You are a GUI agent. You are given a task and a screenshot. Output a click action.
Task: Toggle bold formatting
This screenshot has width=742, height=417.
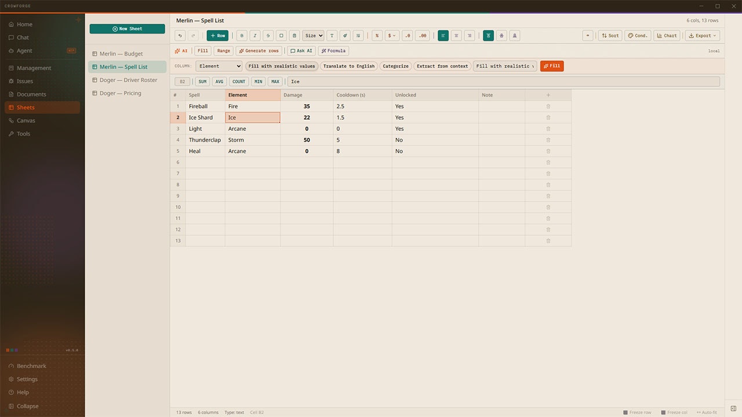(242, 35)
